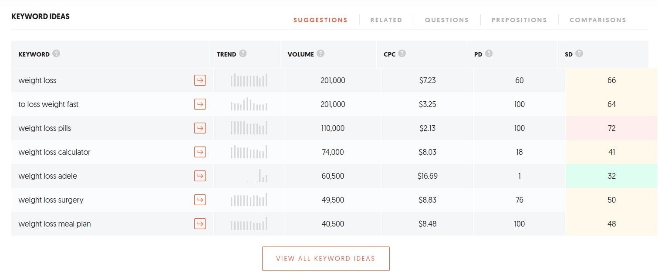Click question mark next to CPC
The height and width of the screenshot is (280, 658).
pyautogui.click(x=402, y=54)
